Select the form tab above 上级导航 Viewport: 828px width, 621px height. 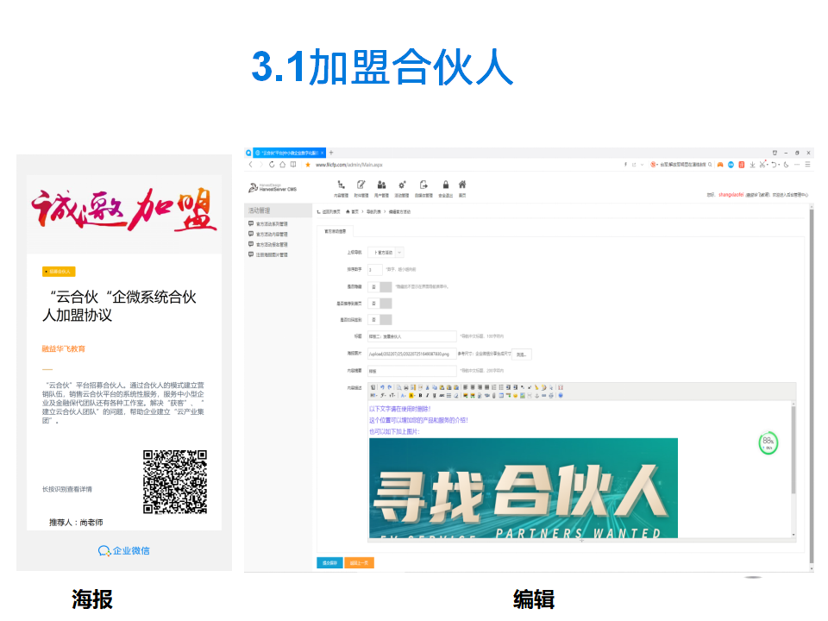click(336, 231)
